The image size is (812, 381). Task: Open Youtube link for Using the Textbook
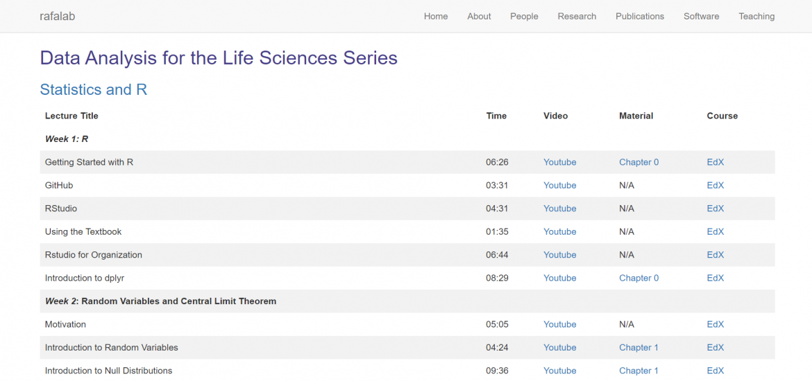(559, 231)
